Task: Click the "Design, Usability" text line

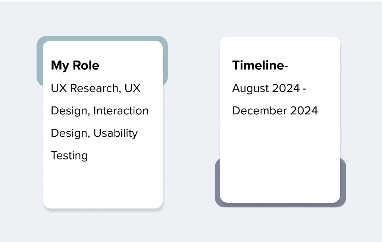Action: click(x=94, y=133)
